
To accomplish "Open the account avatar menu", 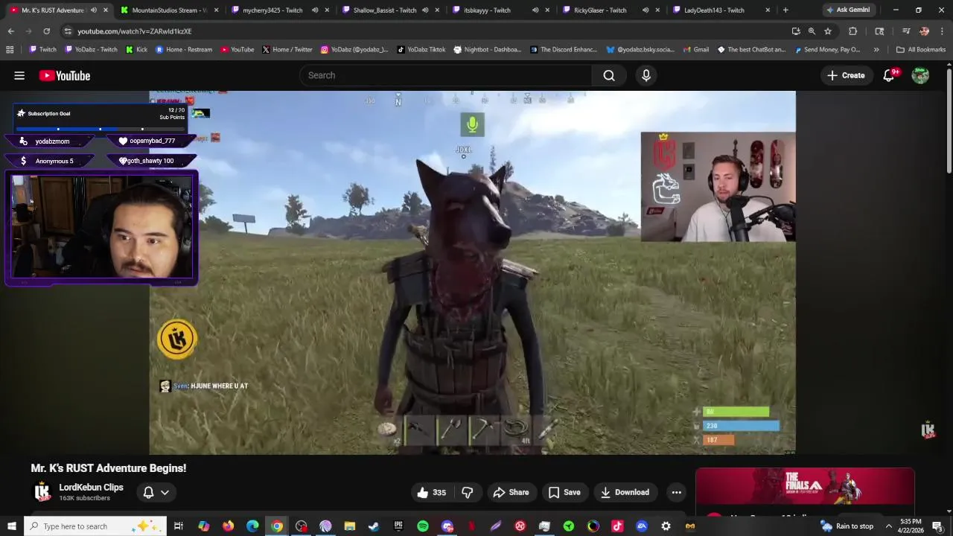I will (x=920, y=75).
